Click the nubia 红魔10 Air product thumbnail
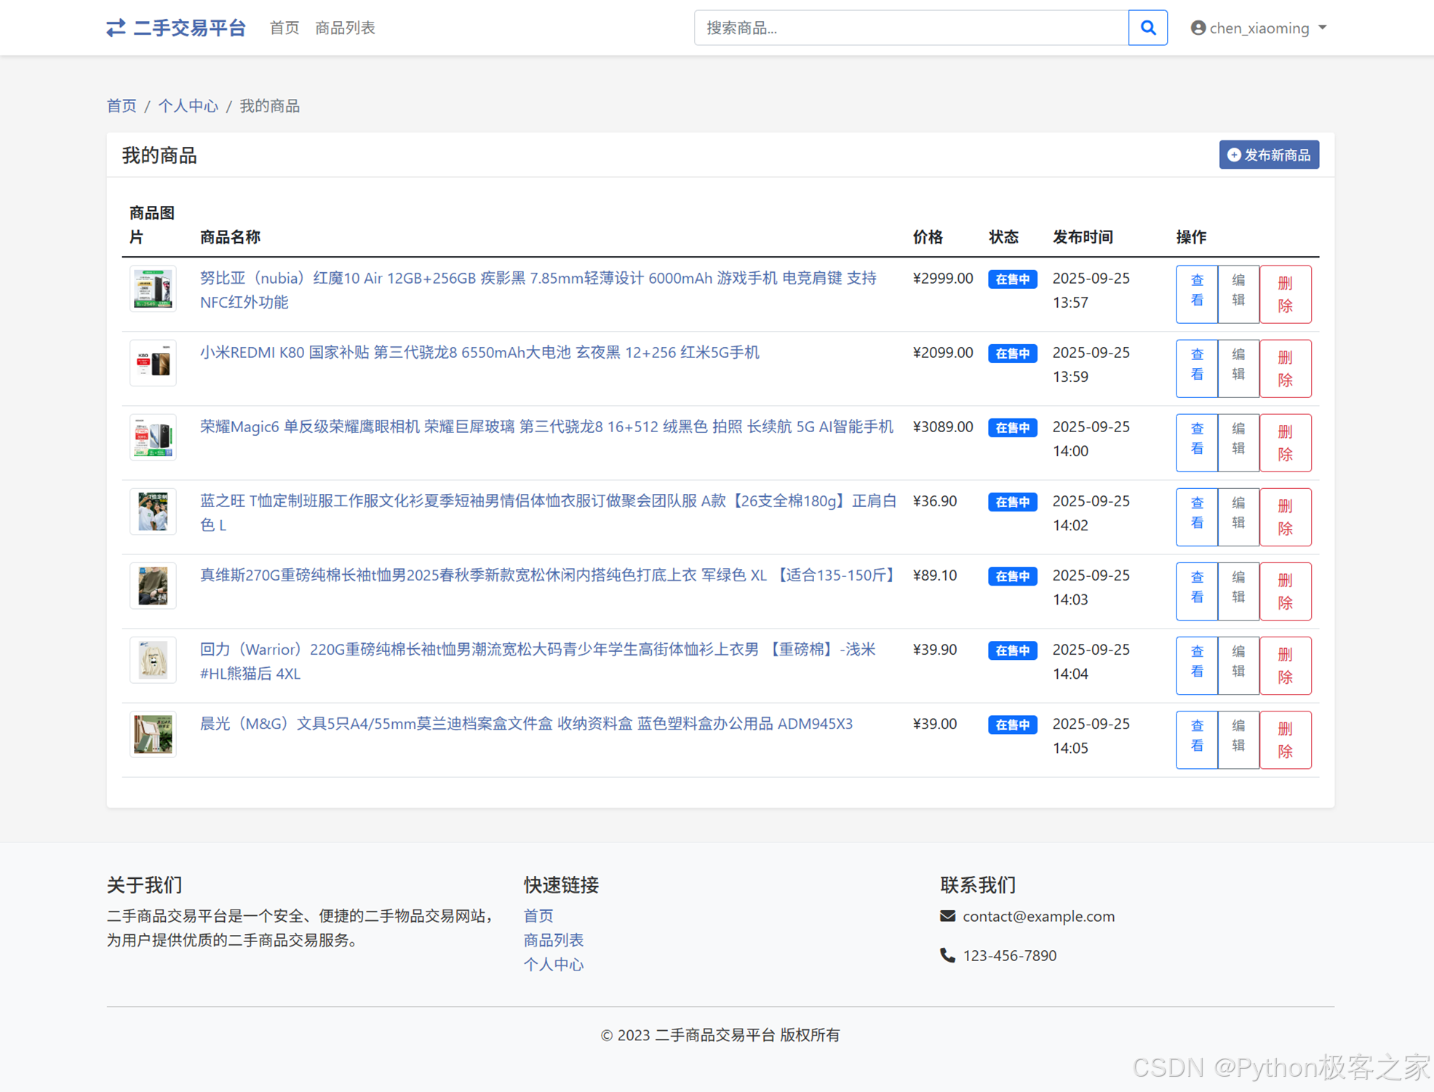1434x1092 pixels. click(153, 289)
